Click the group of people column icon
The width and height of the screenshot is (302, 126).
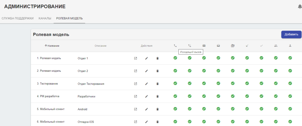(276, 46)
